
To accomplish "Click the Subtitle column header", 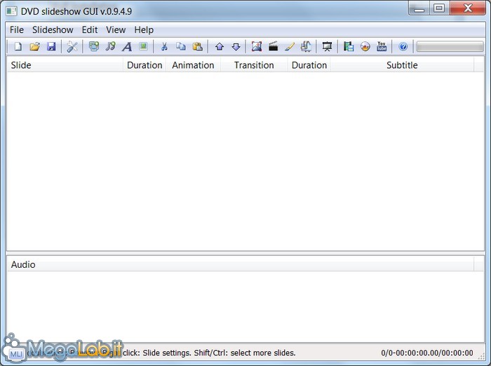I will (x=402, y=65).
